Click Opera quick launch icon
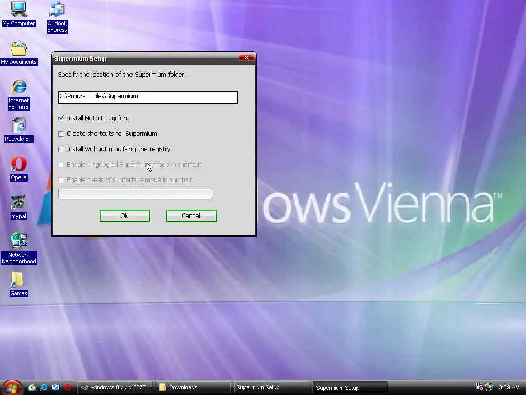526x395 pixels. click(x=67, y=387)
